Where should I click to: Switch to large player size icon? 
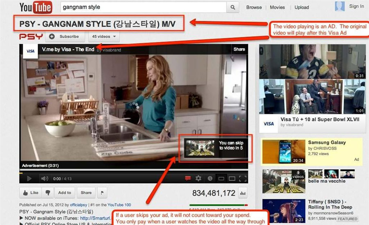232,179
